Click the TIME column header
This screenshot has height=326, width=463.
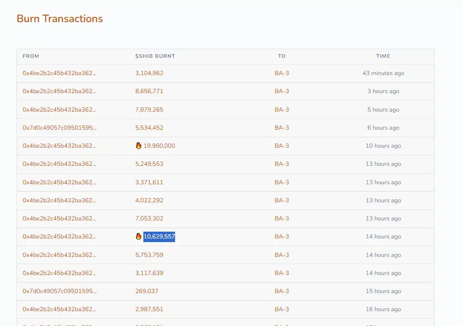[x=383, y=56]
